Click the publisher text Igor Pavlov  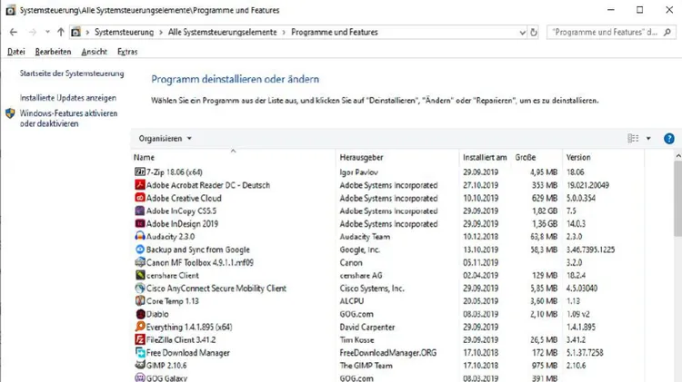[x=358, y=172]
